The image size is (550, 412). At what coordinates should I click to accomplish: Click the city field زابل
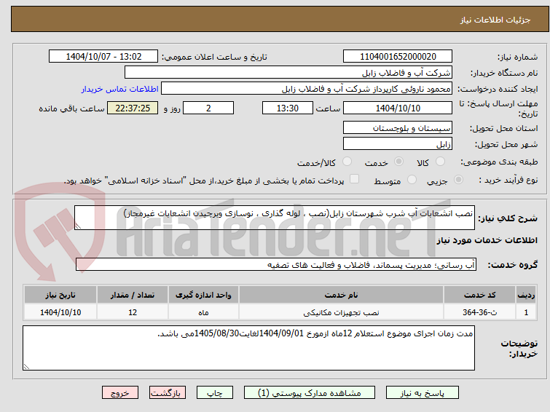pos(398,144)
